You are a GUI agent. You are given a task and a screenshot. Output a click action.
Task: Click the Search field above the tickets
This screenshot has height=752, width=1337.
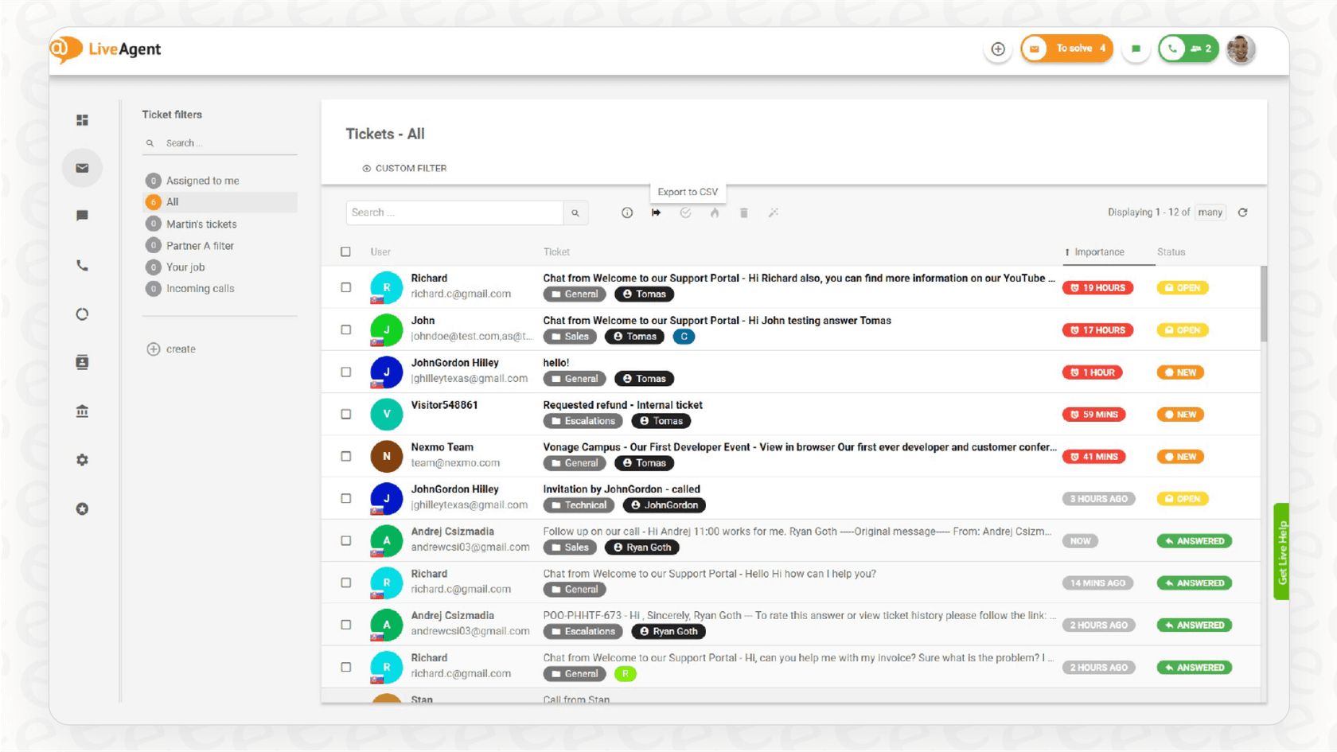(454, 212)
